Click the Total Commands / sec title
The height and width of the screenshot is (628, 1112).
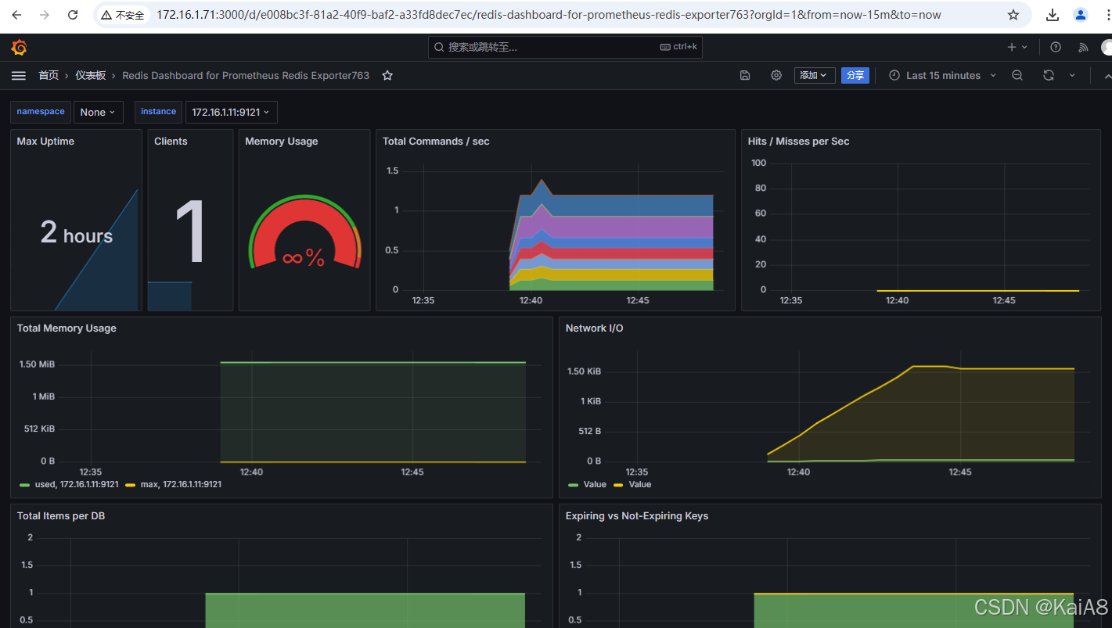tap(436, 142)
